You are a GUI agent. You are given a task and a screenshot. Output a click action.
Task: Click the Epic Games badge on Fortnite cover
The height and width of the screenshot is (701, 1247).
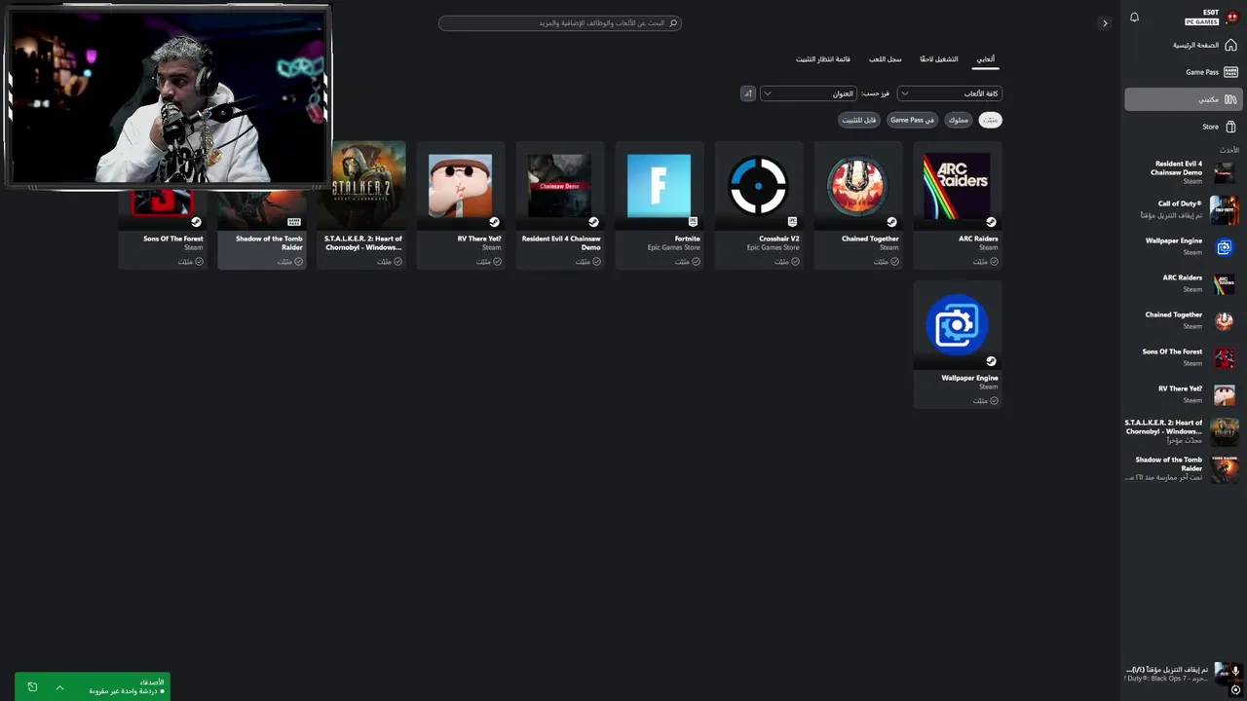[693, 222]
